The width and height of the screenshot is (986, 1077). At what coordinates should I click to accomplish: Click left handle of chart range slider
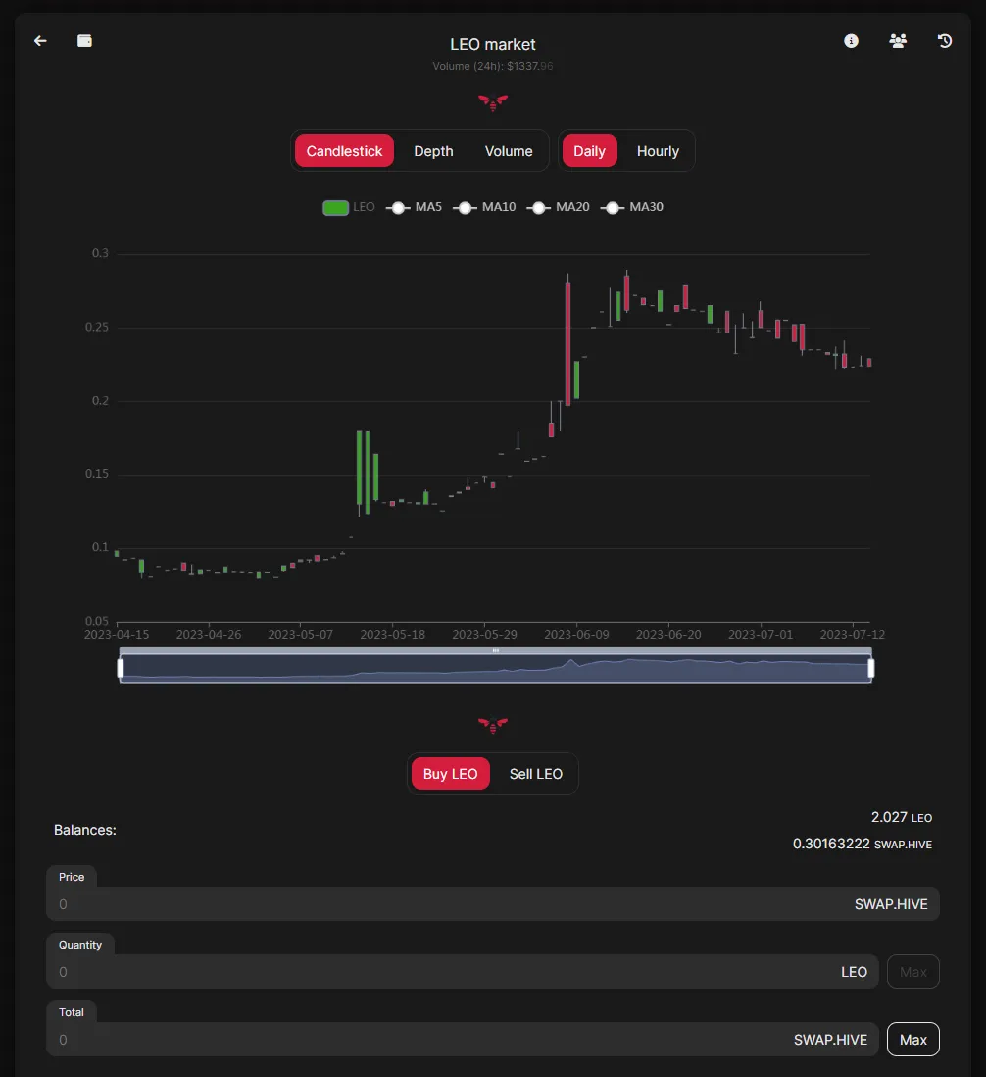[x=121, y=668]
